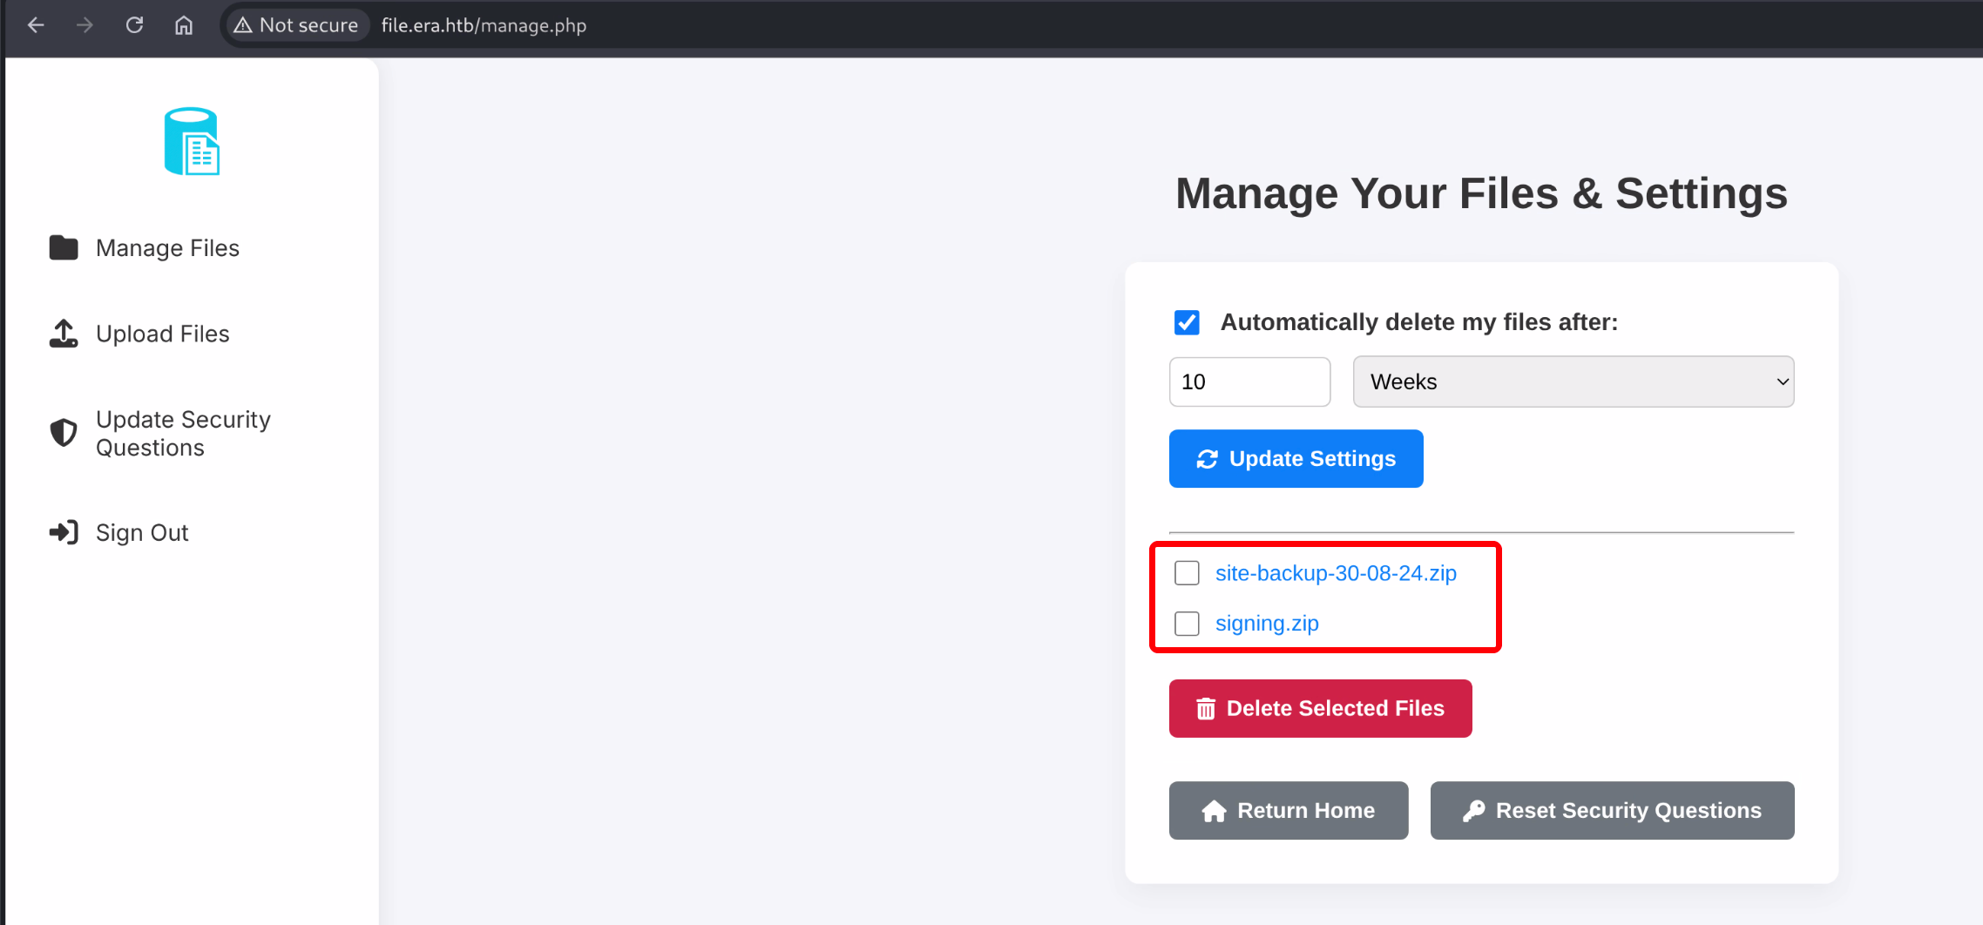Select the signing.zip checkbox

click(1187, 624)
